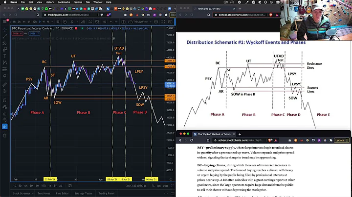Open TradingView hamburger menu with notification badge
The height and width of the screenshot is (197, 352).
(5, 22)
